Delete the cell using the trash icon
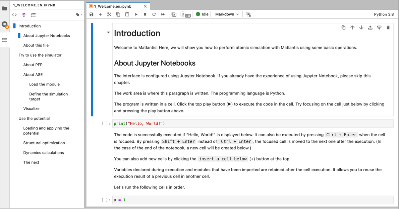Screen dimensions: 399x209 coord(388,27)
